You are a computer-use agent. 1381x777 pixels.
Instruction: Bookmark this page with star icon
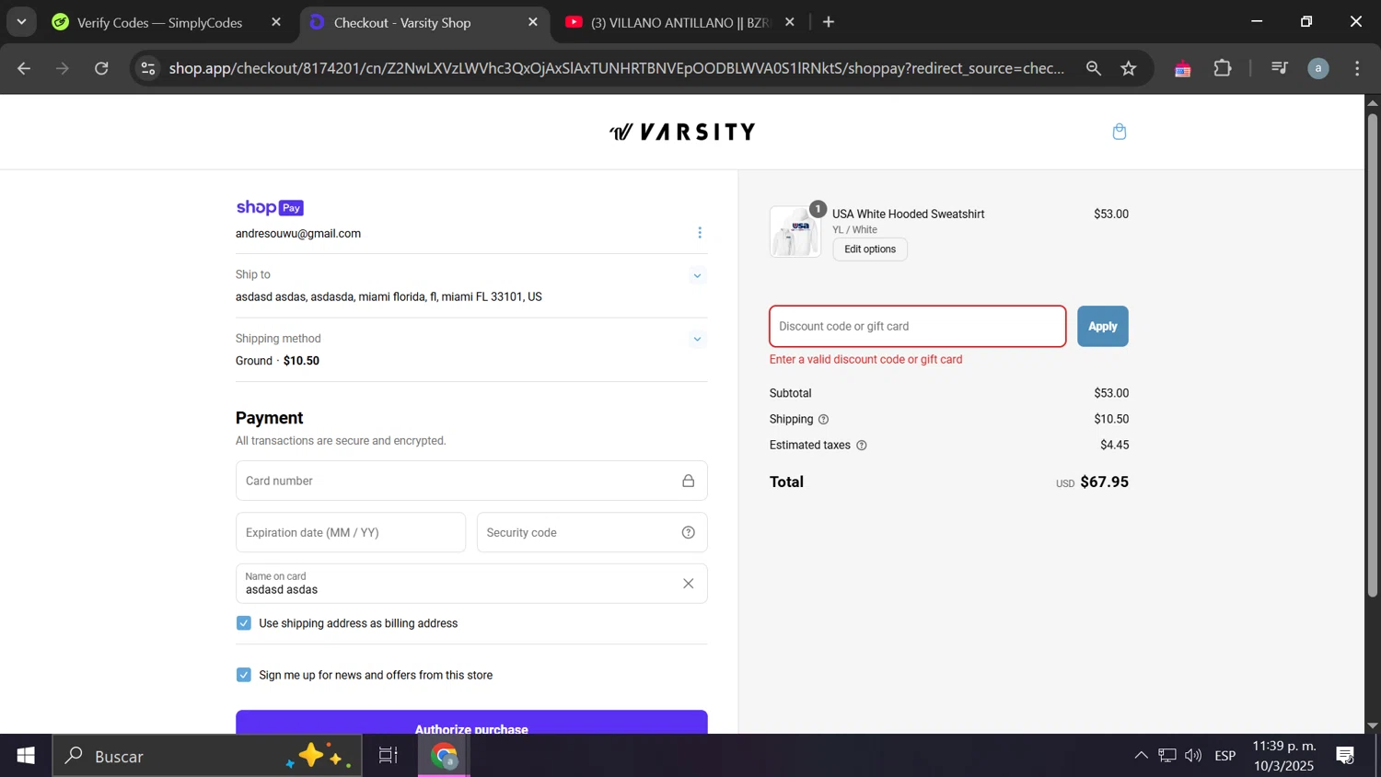tap(1129, 68)
